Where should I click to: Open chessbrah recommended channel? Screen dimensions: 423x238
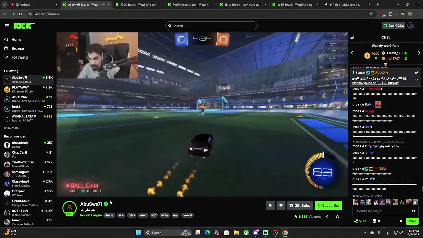click(x=28, y=145)
